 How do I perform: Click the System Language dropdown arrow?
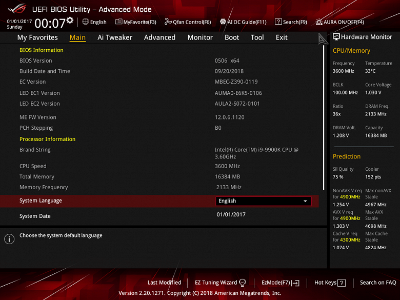305,201
